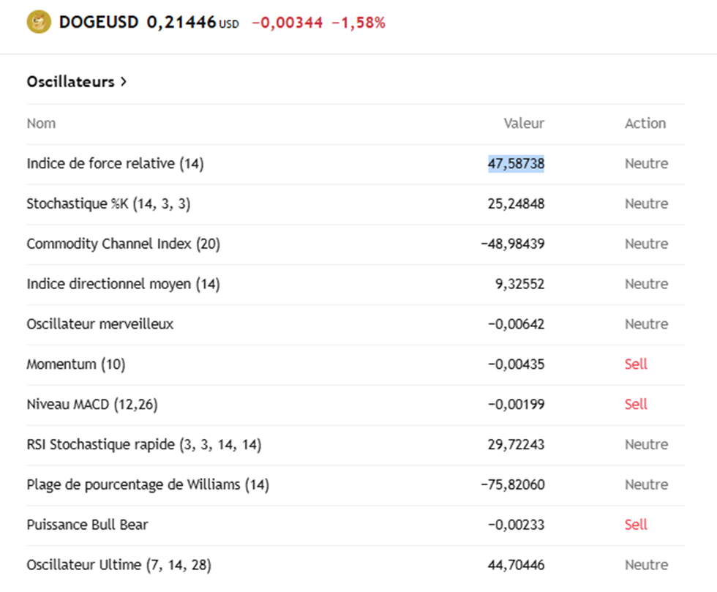Screen dimensions: 717x592
Task: Select the Oscillateur Ultime indicator row
Action: [119, 565]
